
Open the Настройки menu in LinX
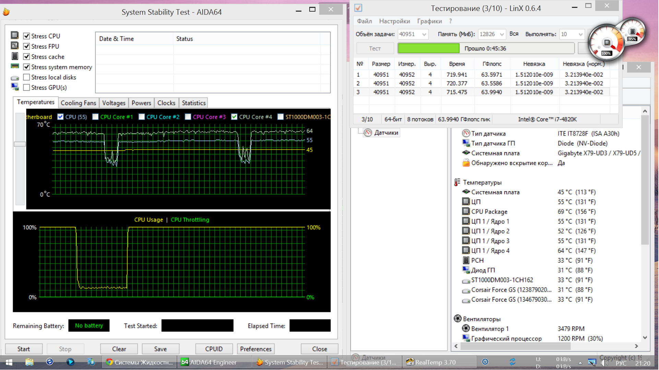394,21
